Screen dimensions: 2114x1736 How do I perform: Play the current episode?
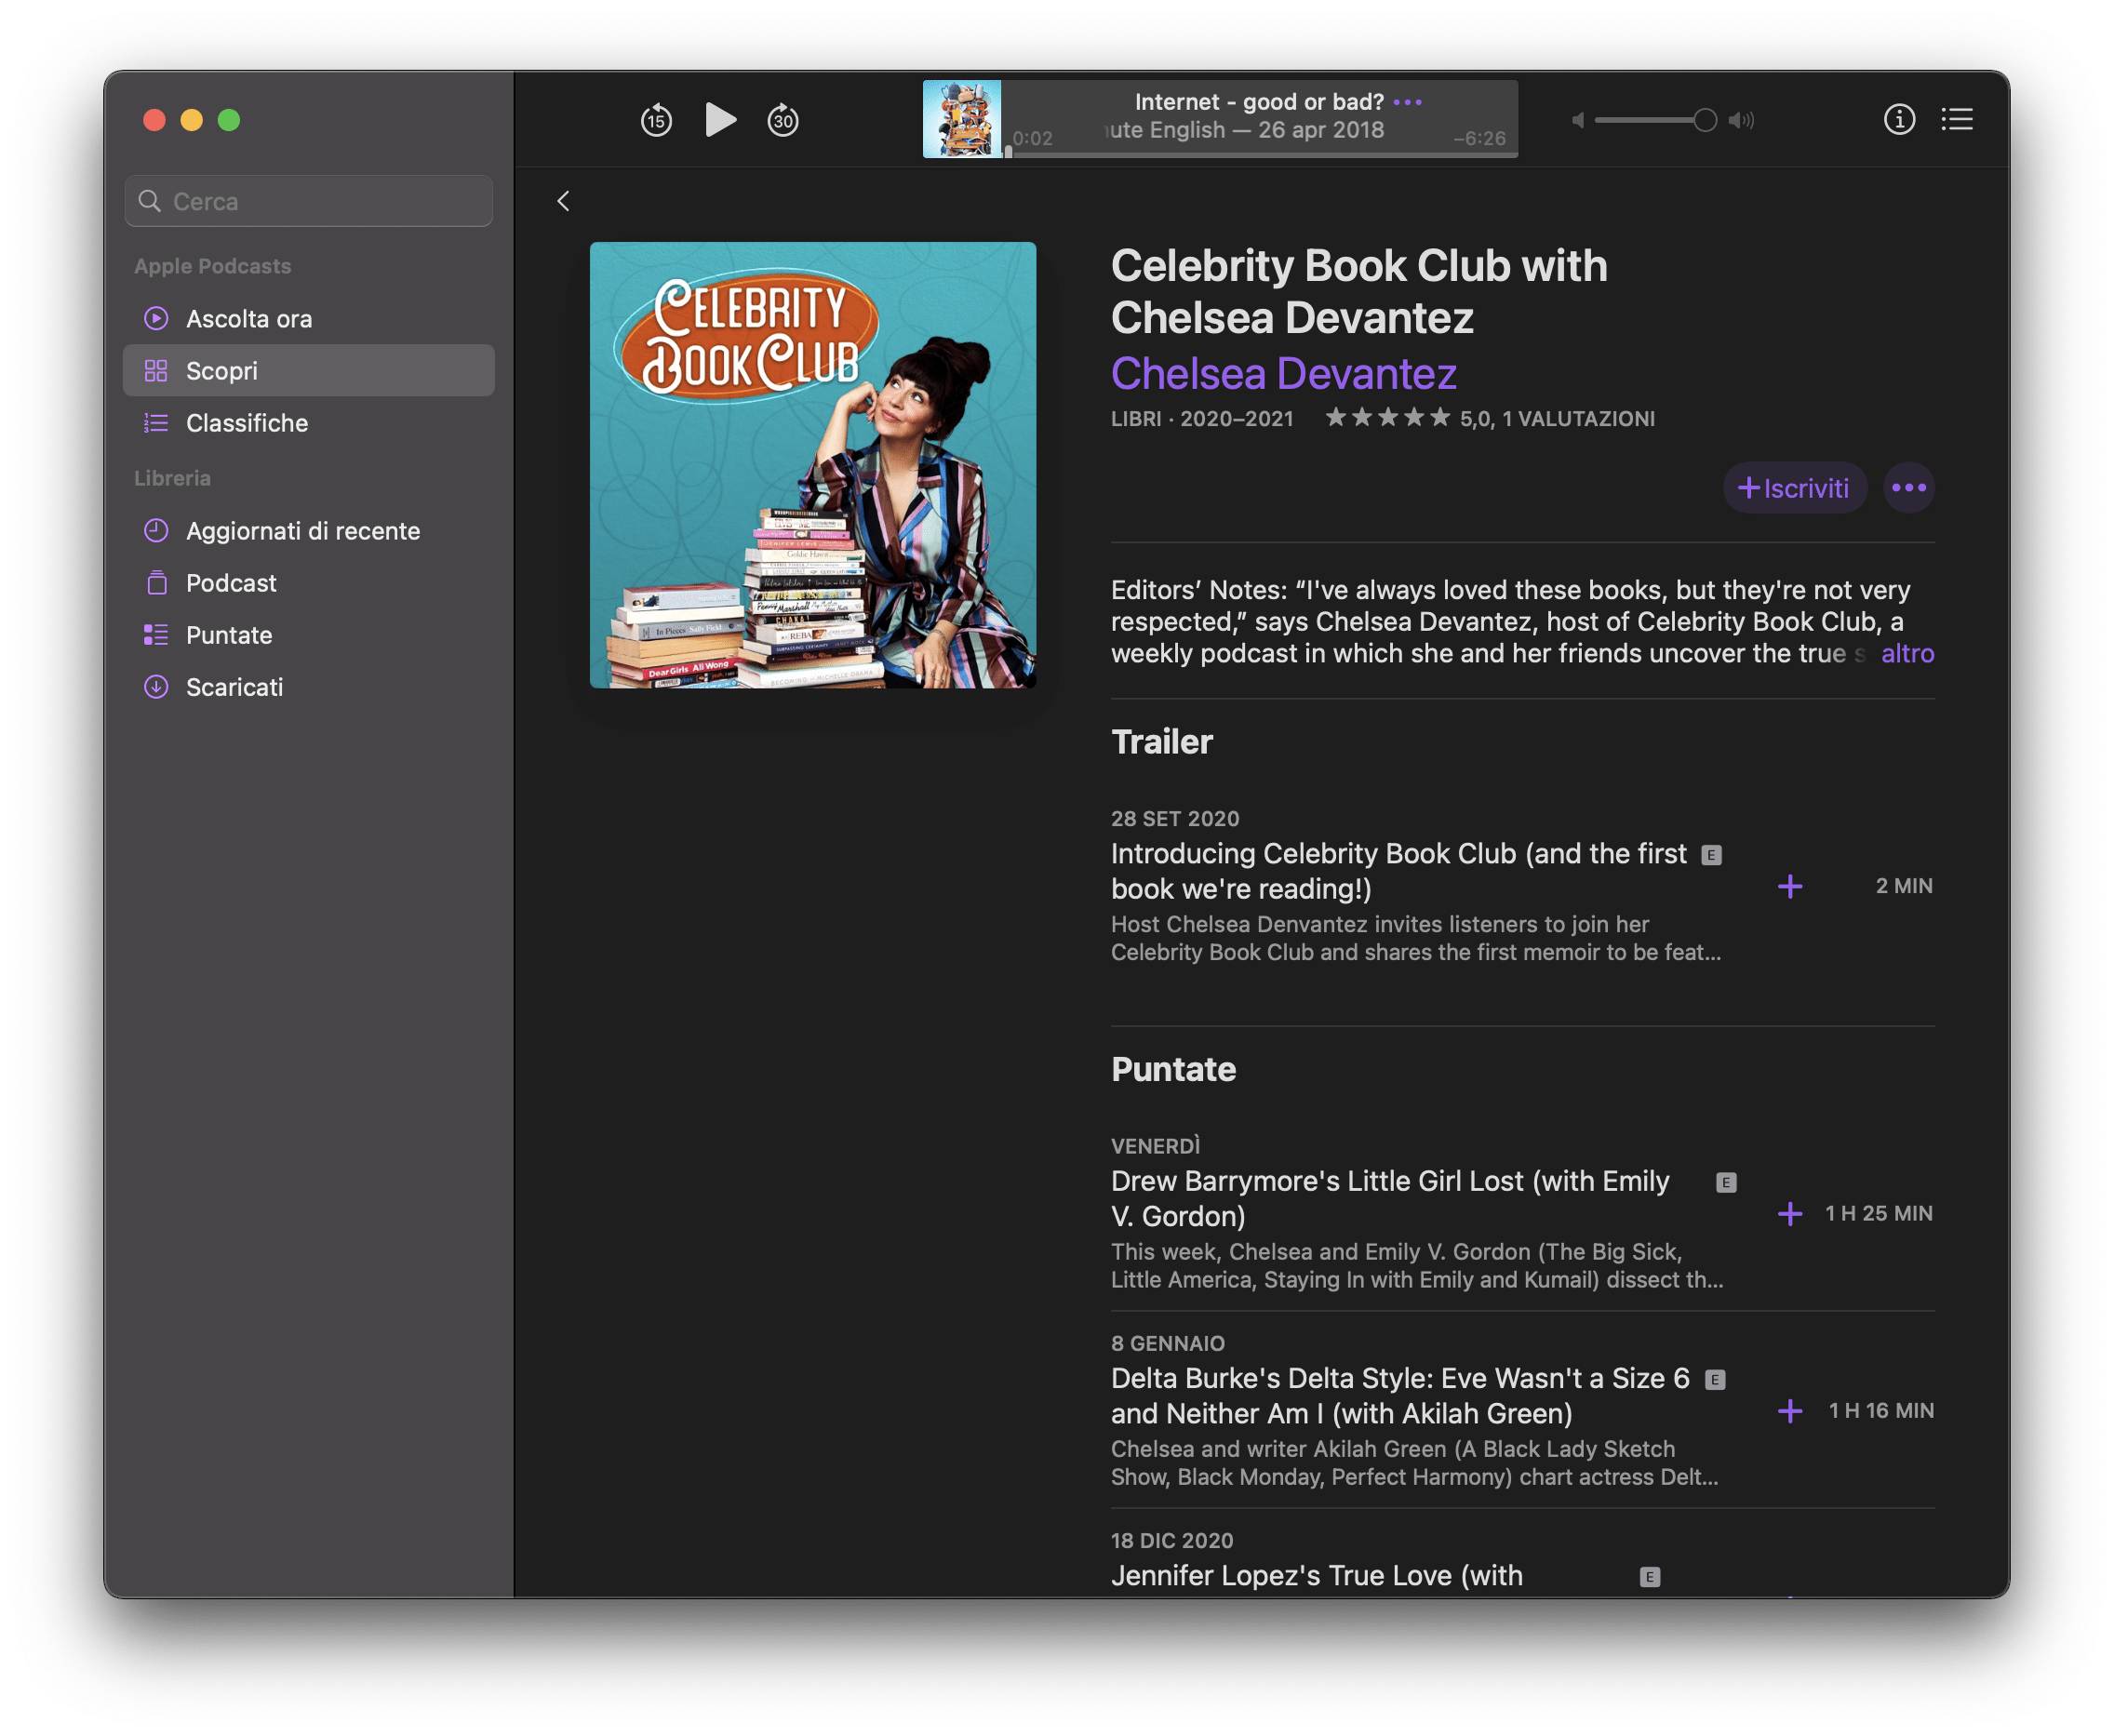pyautogui.click(x=720, y=120)
